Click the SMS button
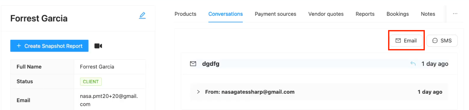This screenshot has height=110, width=469. click(x=442, y=41)
